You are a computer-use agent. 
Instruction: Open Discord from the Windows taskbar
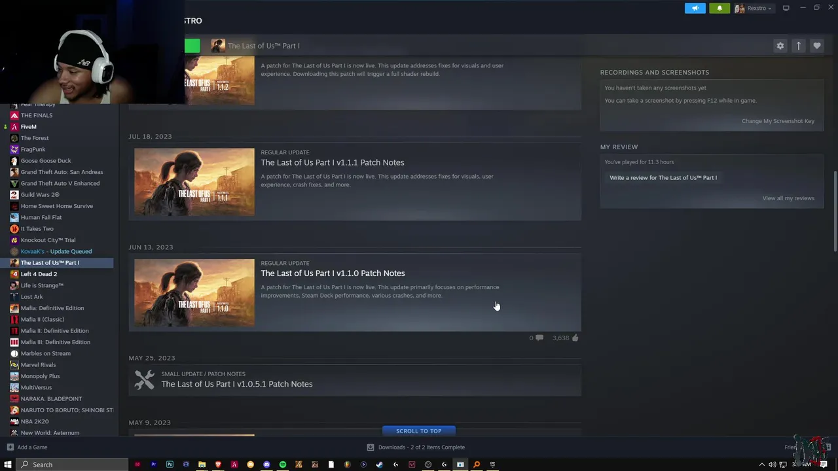tap(266, 464)
